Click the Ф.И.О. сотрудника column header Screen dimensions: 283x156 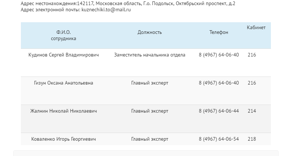tap(63, 35)
